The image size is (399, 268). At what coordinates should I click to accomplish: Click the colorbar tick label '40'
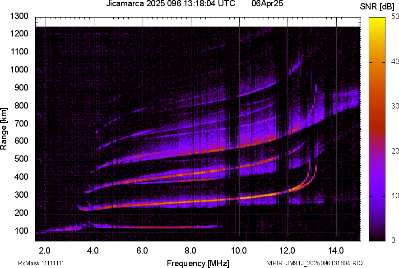pyautogui.click(x=395, y=61)
